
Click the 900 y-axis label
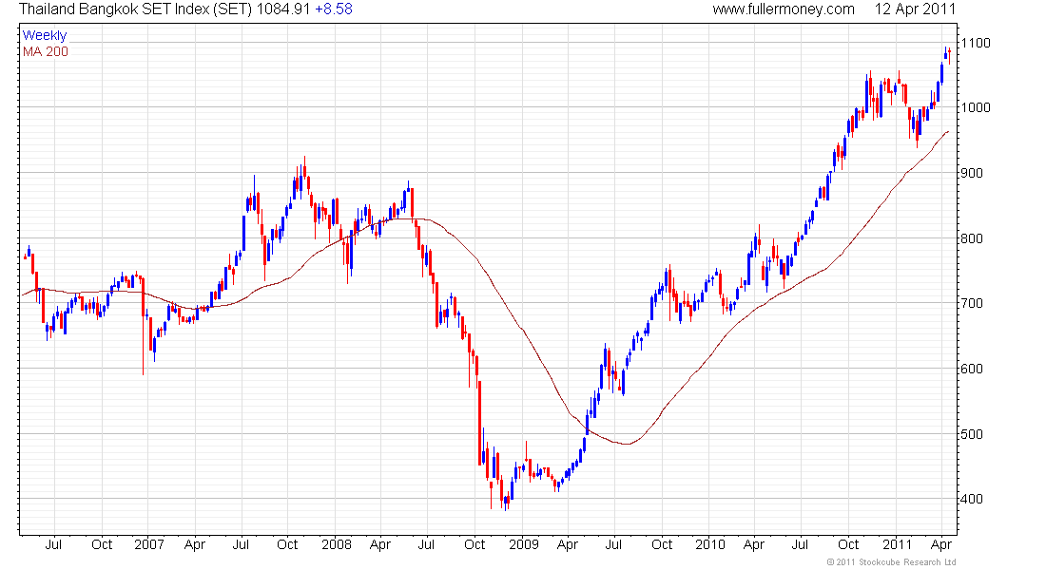[x=972, y=173]
